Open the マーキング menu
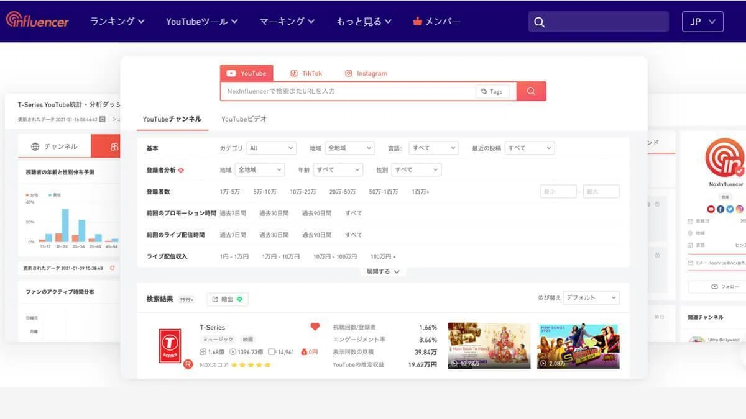 287,21
